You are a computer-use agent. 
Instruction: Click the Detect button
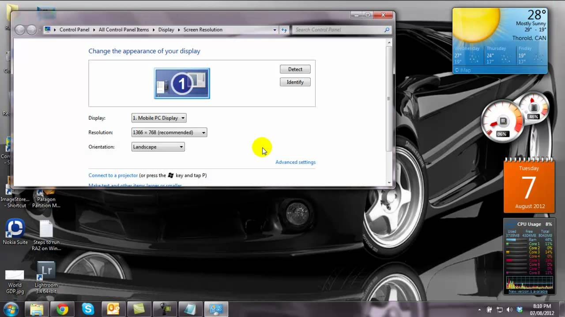(295, 69)
